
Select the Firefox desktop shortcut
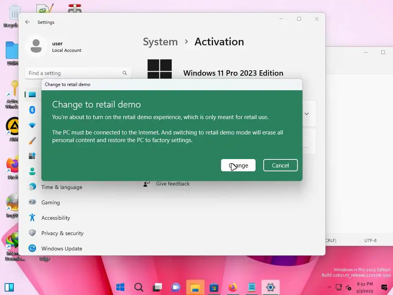tap(12, 167)
